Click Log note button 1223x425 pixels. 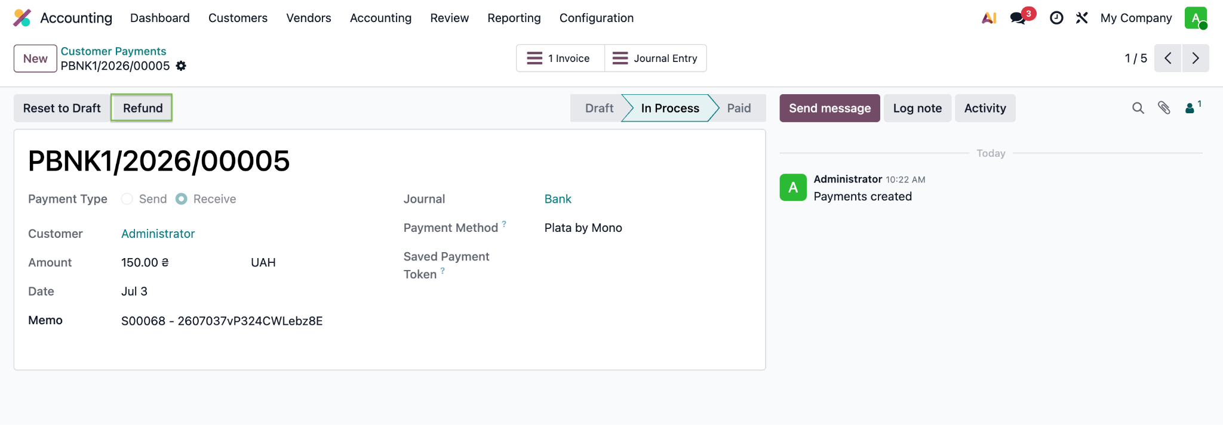tap(917, 108)
